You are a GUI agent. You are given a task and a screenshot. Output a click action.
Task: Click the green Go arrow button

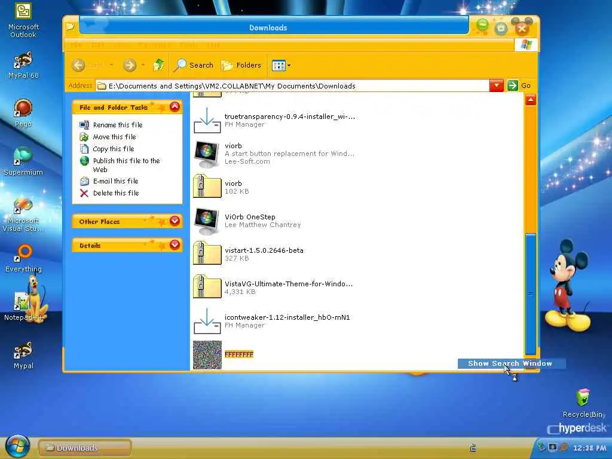click(512, 85)
